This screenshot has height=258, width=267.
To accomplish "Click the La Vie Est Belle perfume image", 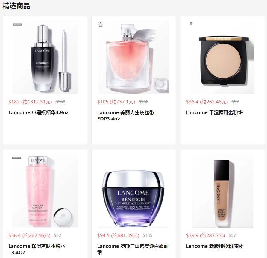I will click(133, 58).
